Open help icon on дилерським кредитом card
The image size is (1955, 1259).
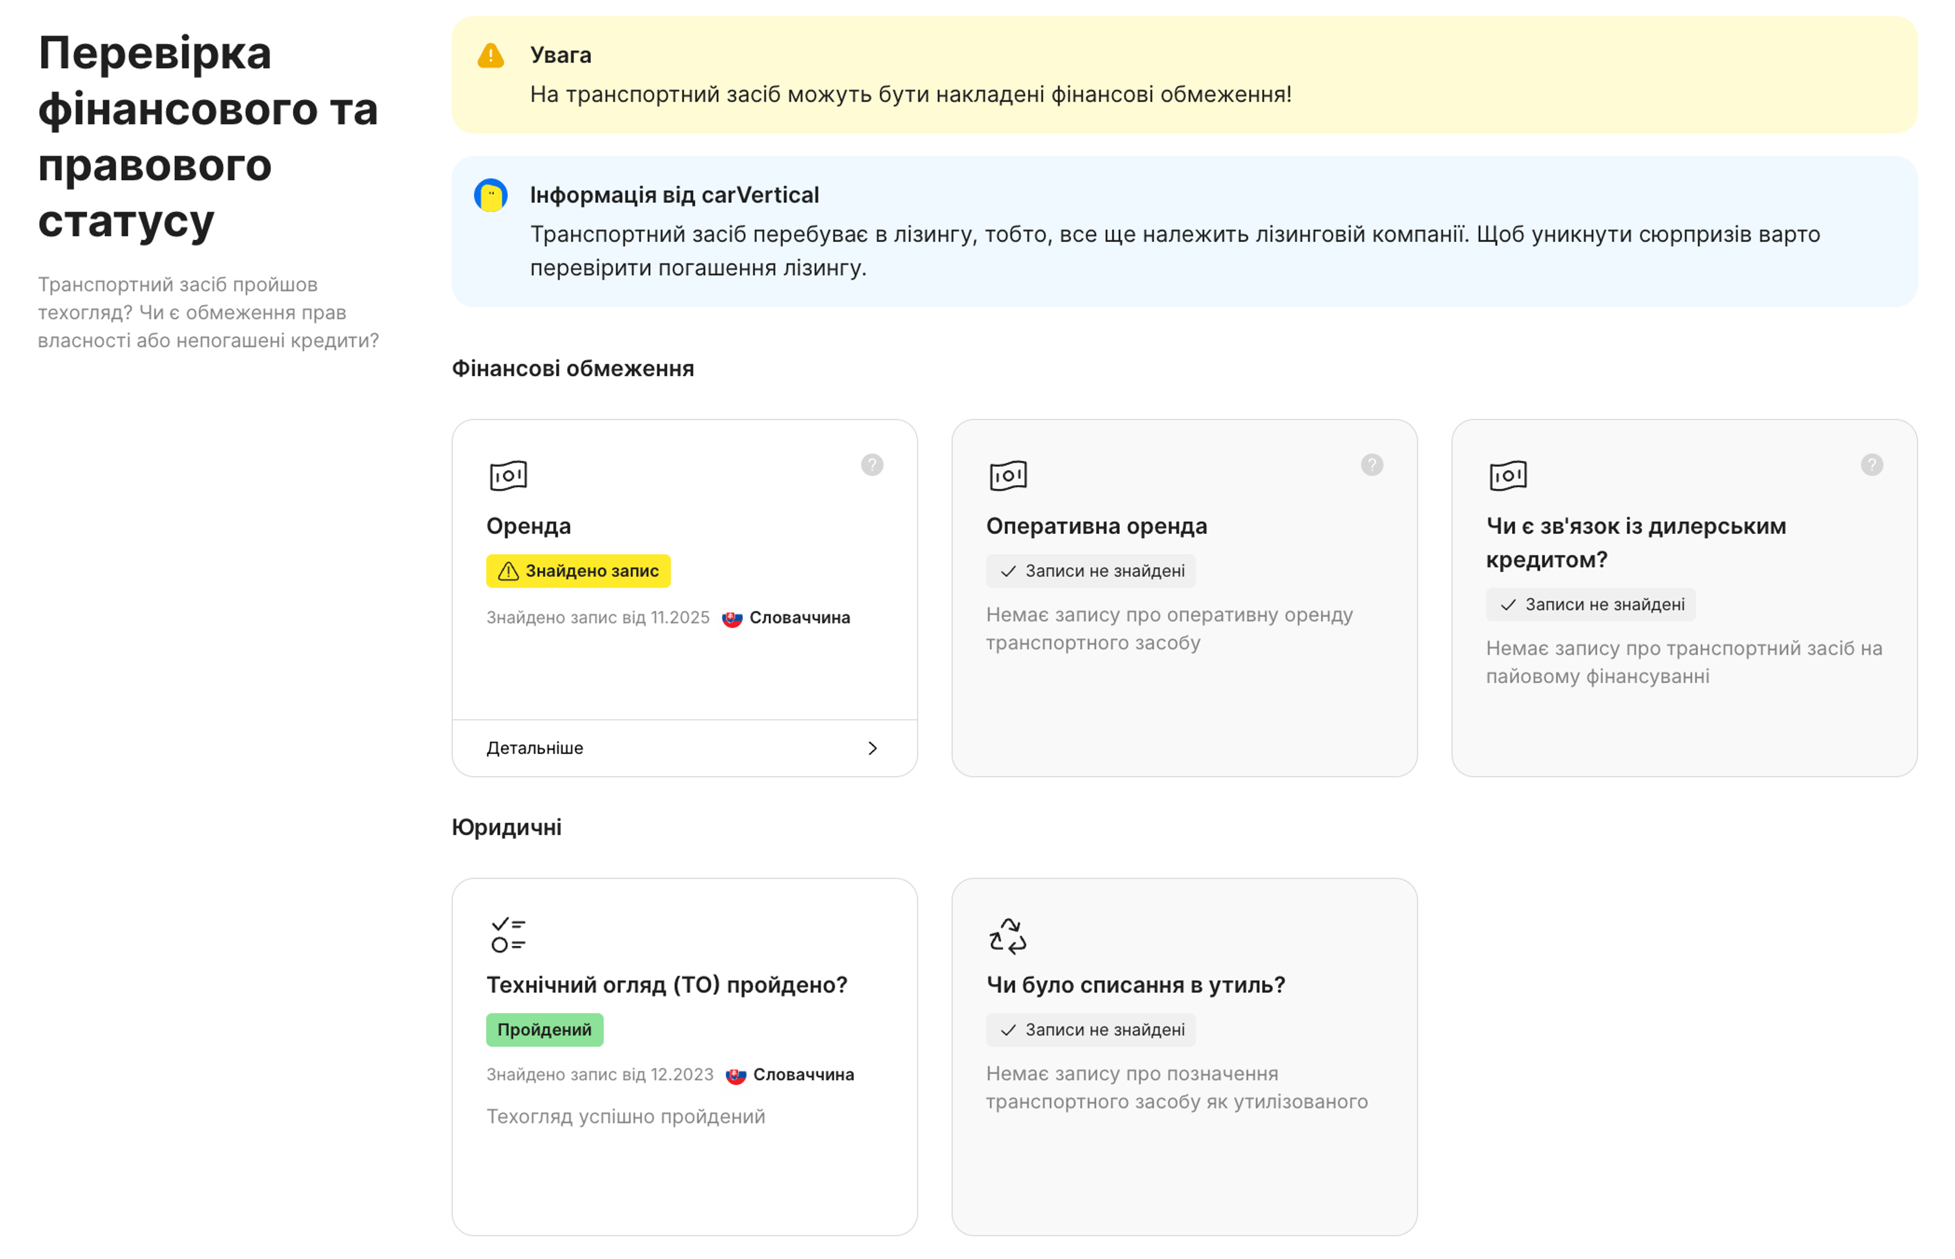click(x=1871, y=465)
